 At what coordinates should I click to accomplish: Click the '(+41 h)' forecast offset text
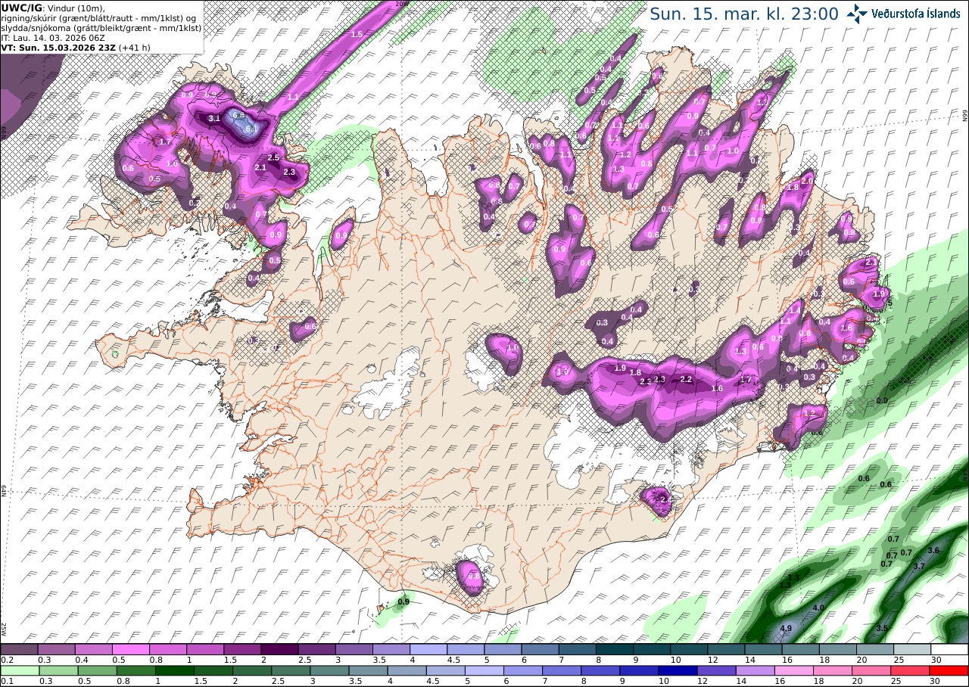point(134,47)
